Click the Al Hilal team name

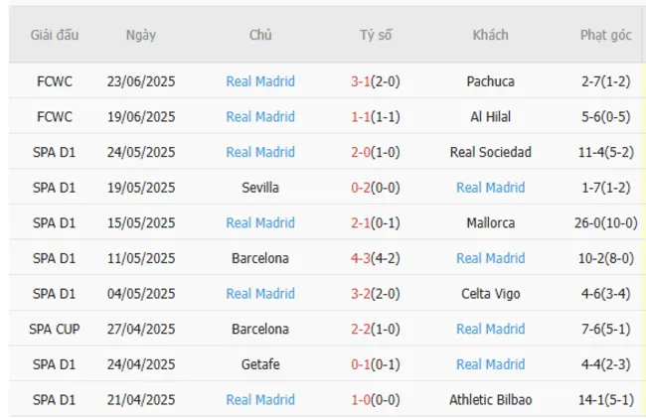pos(490,117)
